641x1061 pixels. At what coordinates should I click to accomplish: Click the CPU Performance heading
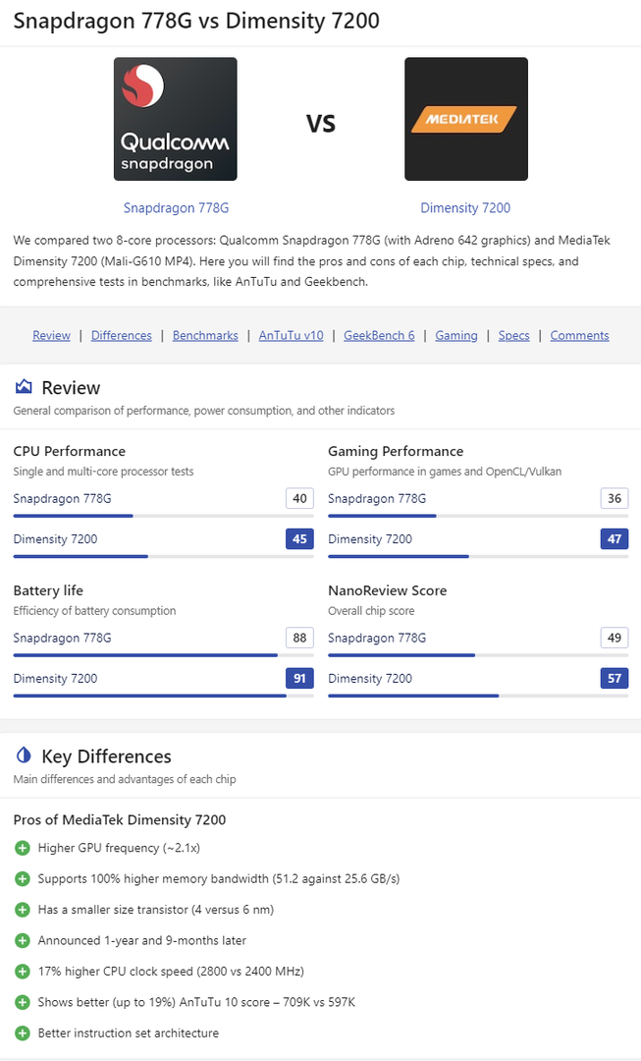pos(70,451)
